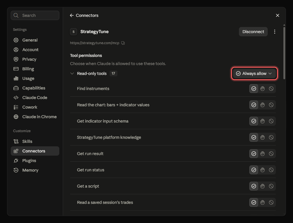Require approval for Read a saved session's trades
Screen dimensions: 293x223
tap(262, 202)
